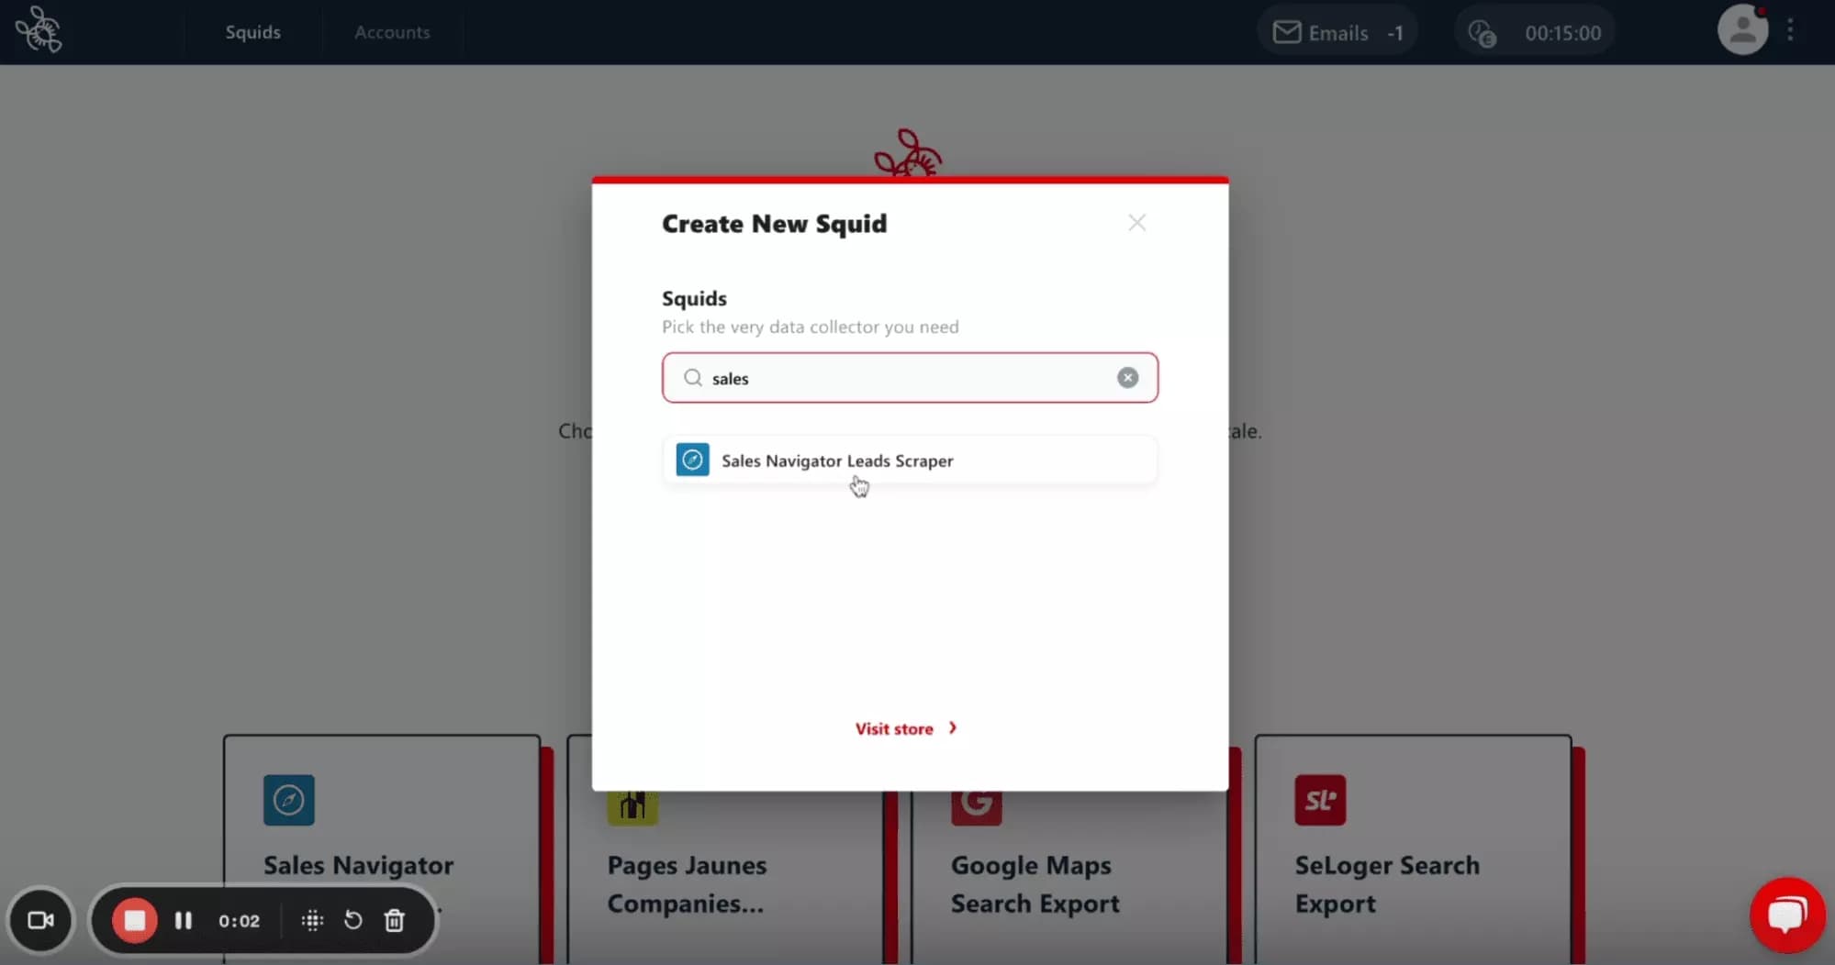Stop the screen recording
Image resolution: width=1835 pixels, height=965 pixels.
135,920
